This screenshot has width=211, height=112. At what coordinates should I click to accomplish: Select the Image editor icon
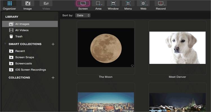point(28,3)
